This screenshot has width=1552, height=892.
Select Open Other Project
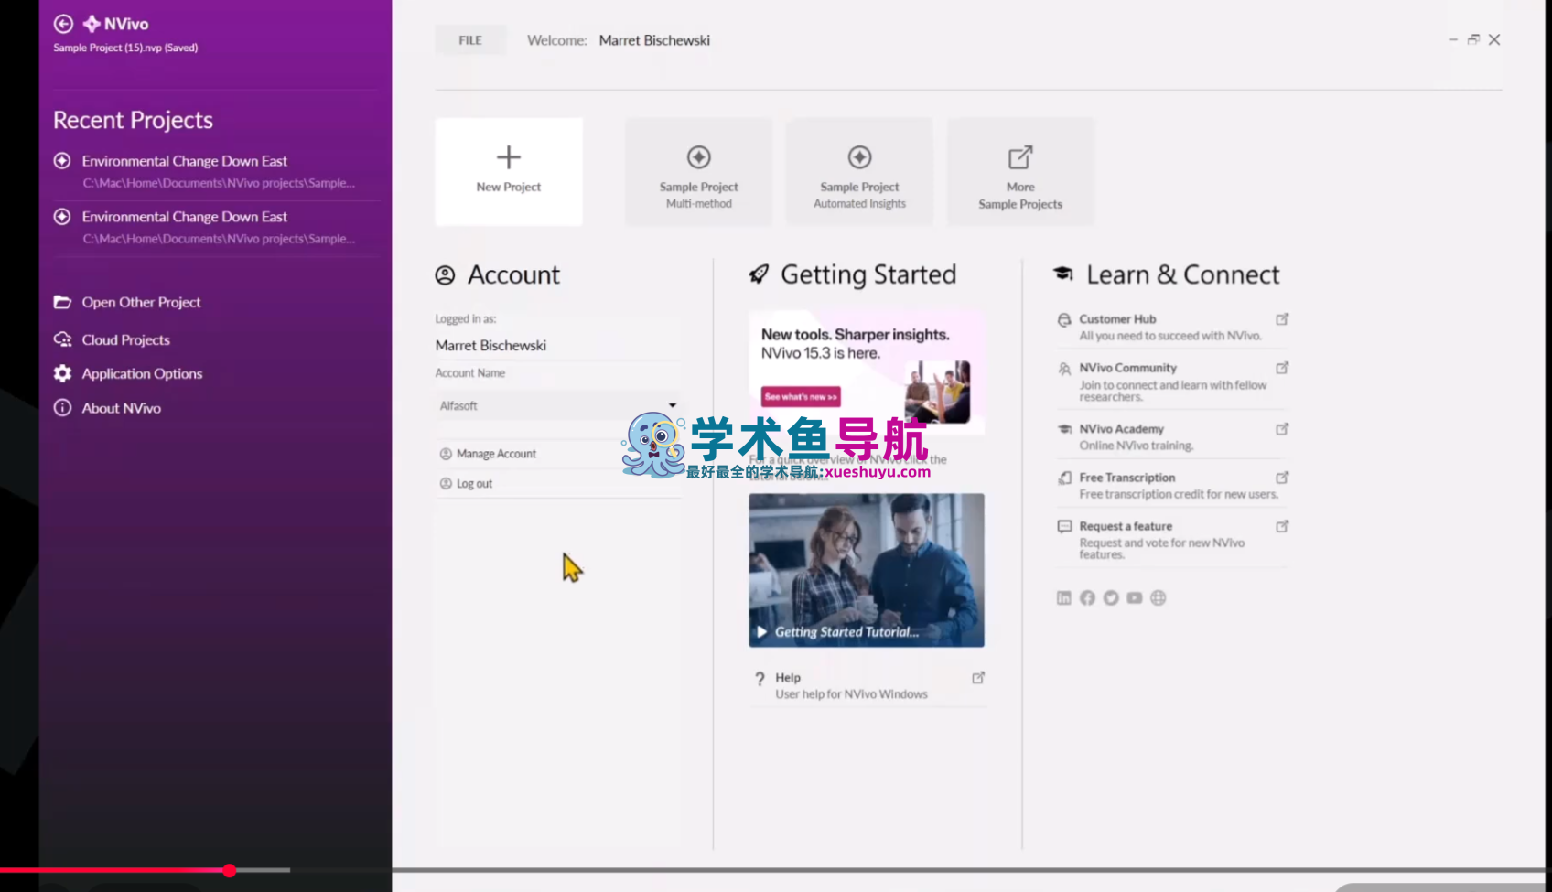pos(141,303)
